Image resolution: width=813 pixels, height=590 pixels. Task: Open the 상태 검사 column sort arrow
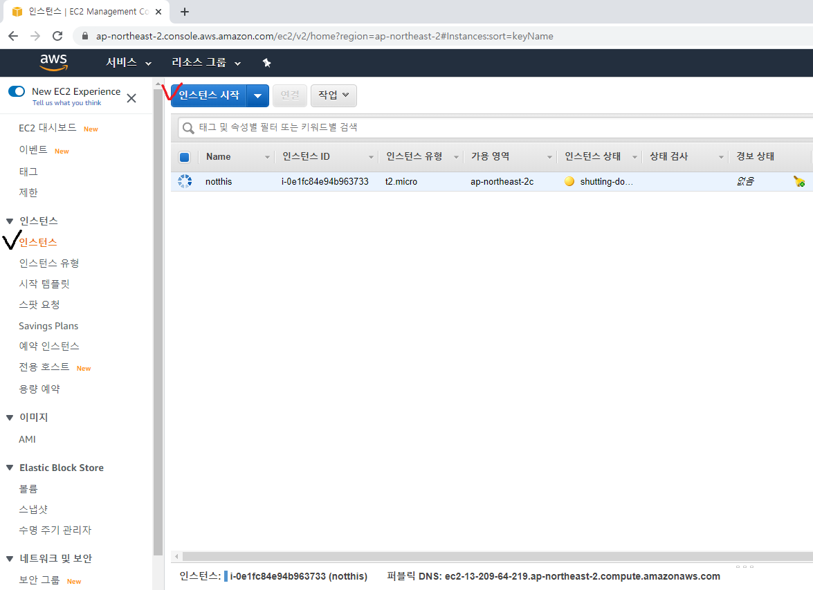pyautogui.click(x=721, y=157)
